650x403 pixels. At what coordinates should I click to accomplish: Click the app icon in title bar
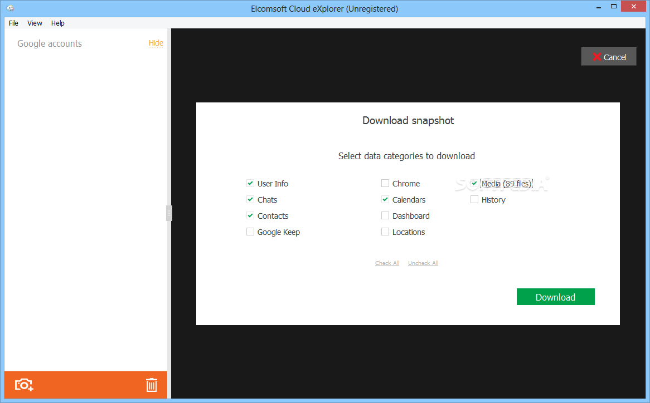[11, 8]
